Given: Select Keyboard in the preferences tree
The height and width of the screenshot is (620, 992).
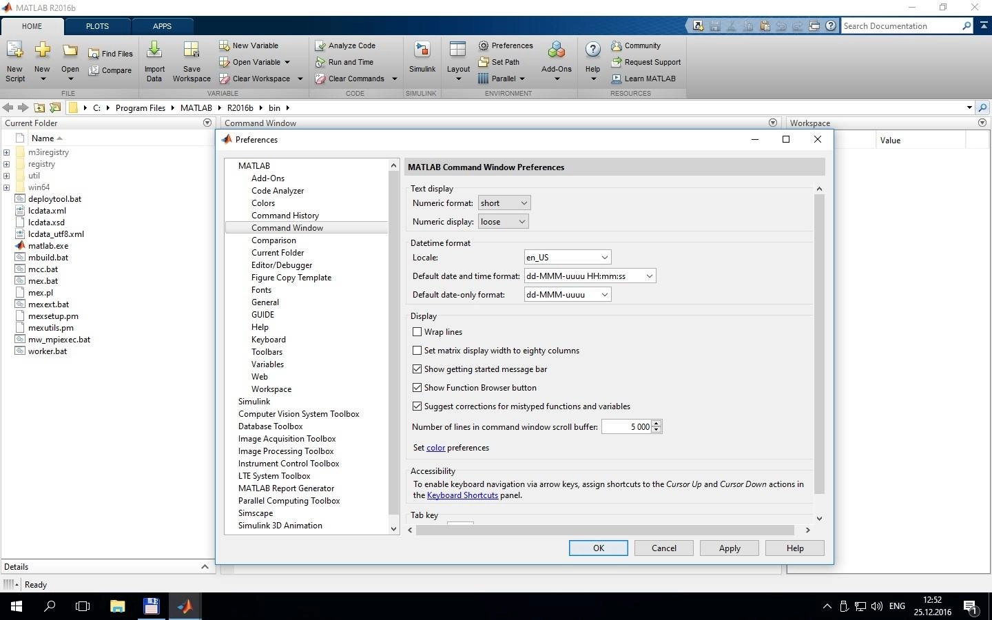Looking at the screenshot, I should coord(269,340).
